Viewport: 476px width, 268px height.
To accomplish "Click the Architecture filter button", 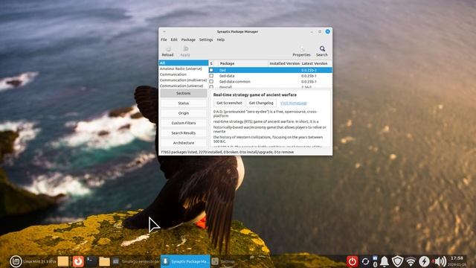I will (184, 143).
